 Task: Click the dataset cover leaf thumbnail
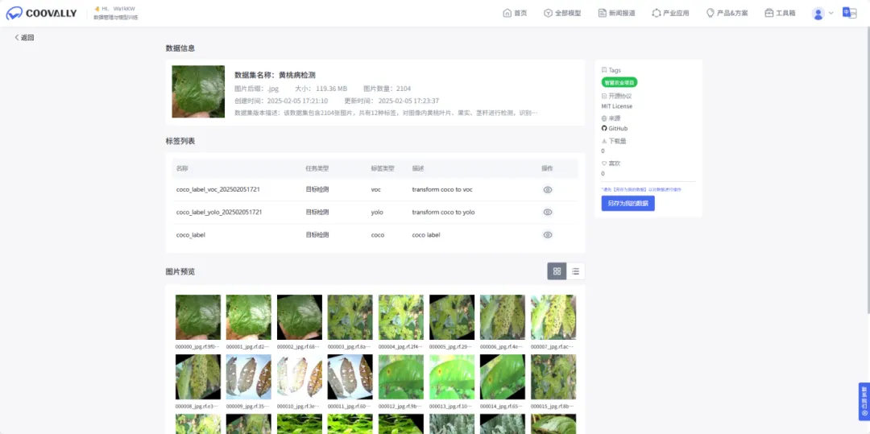(x=198, y=92)
